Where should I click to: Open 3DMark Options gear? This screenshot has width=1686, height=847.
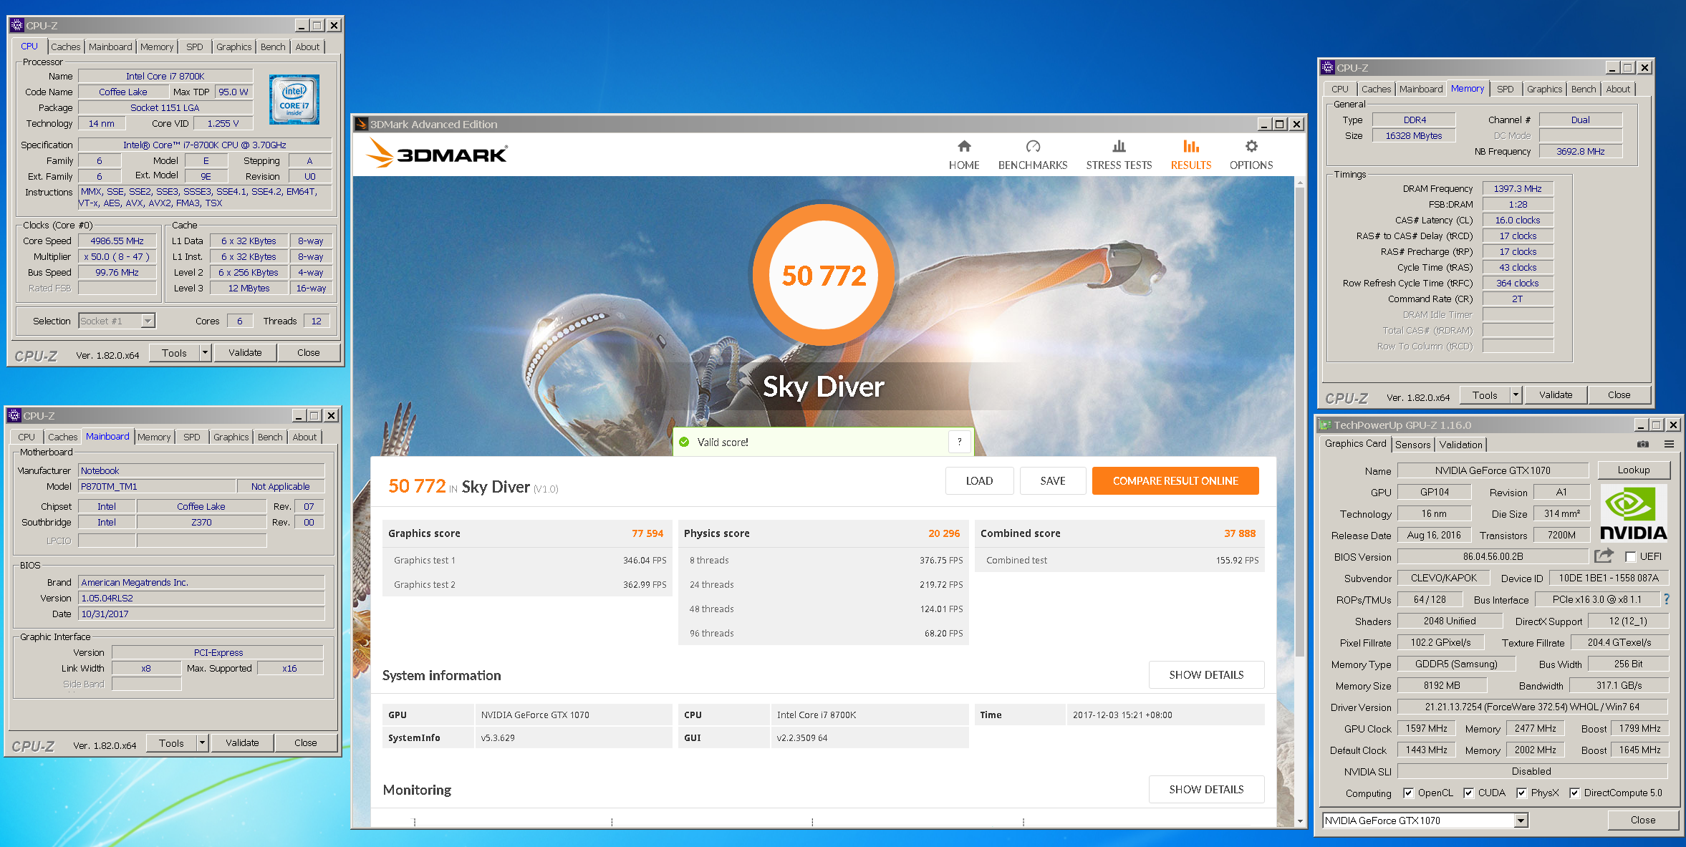[x=1251, y=155]
